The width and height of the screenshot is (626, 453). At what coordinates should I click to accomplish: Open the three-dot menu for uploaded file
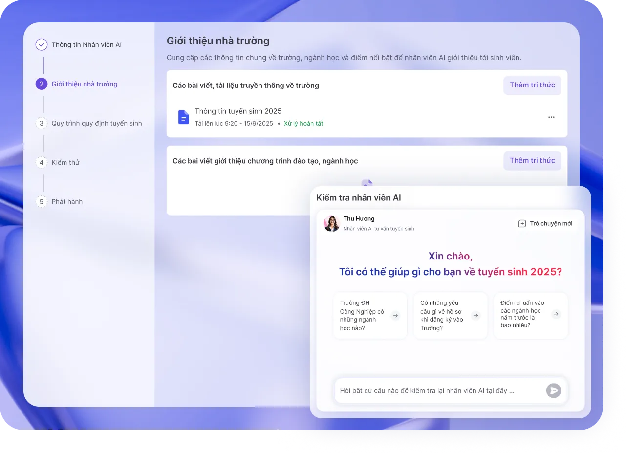click(551, 117)
